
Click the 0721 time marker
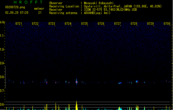click(x=19, y=24)
